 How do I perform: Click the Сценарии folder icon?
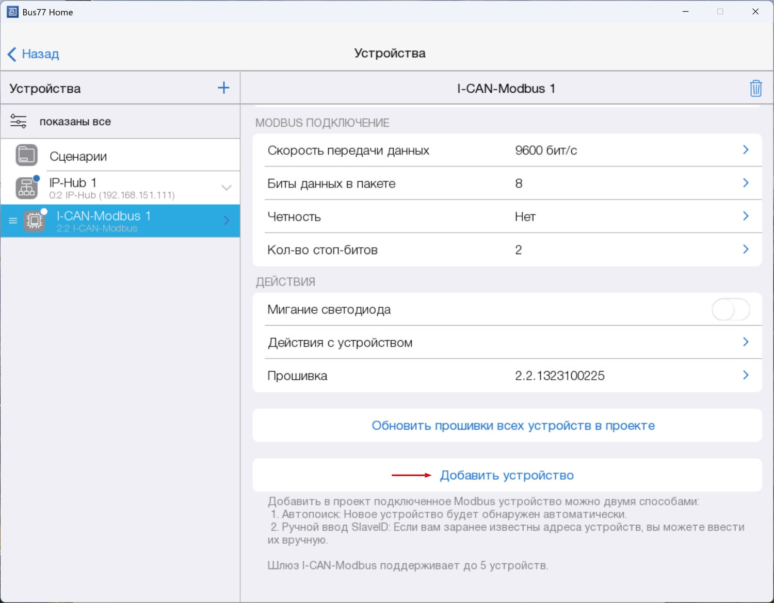26,155
